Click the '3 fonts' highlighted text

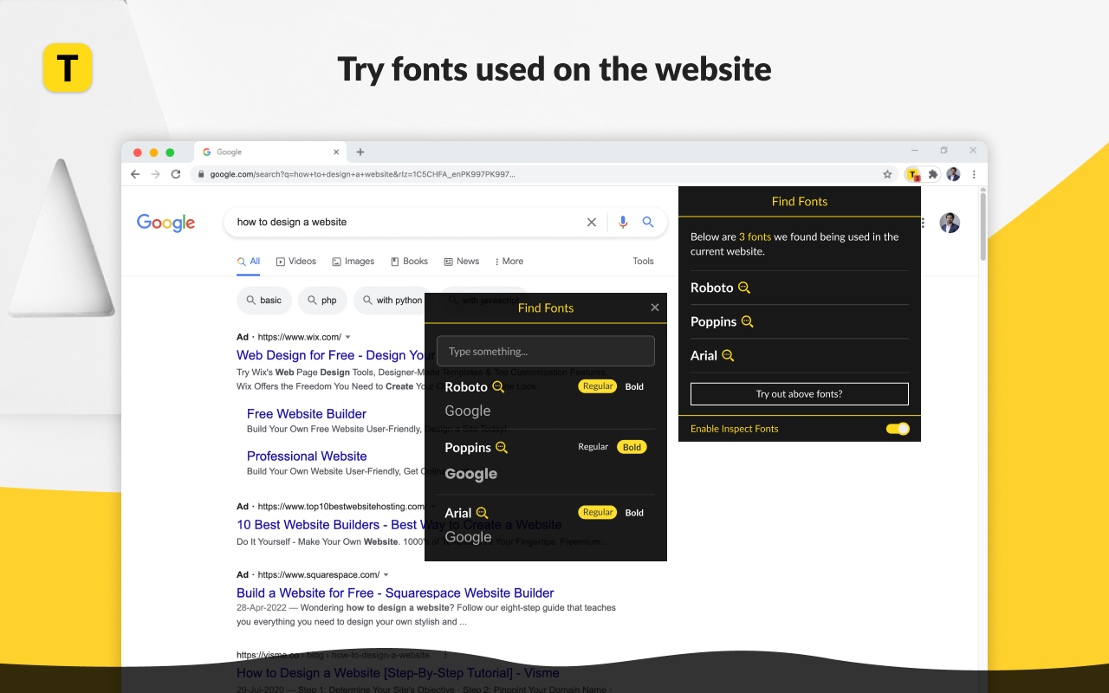click(x=755, y=236)
